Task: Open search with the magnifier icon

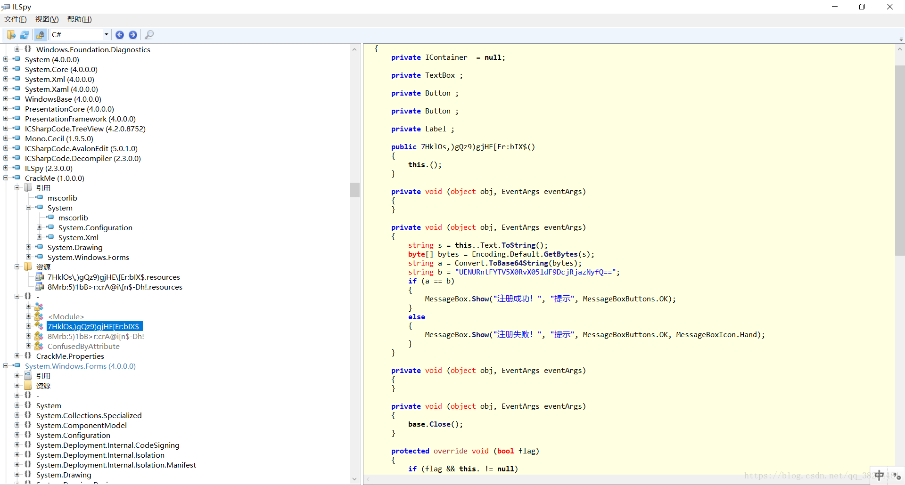Action: [149, 35]
